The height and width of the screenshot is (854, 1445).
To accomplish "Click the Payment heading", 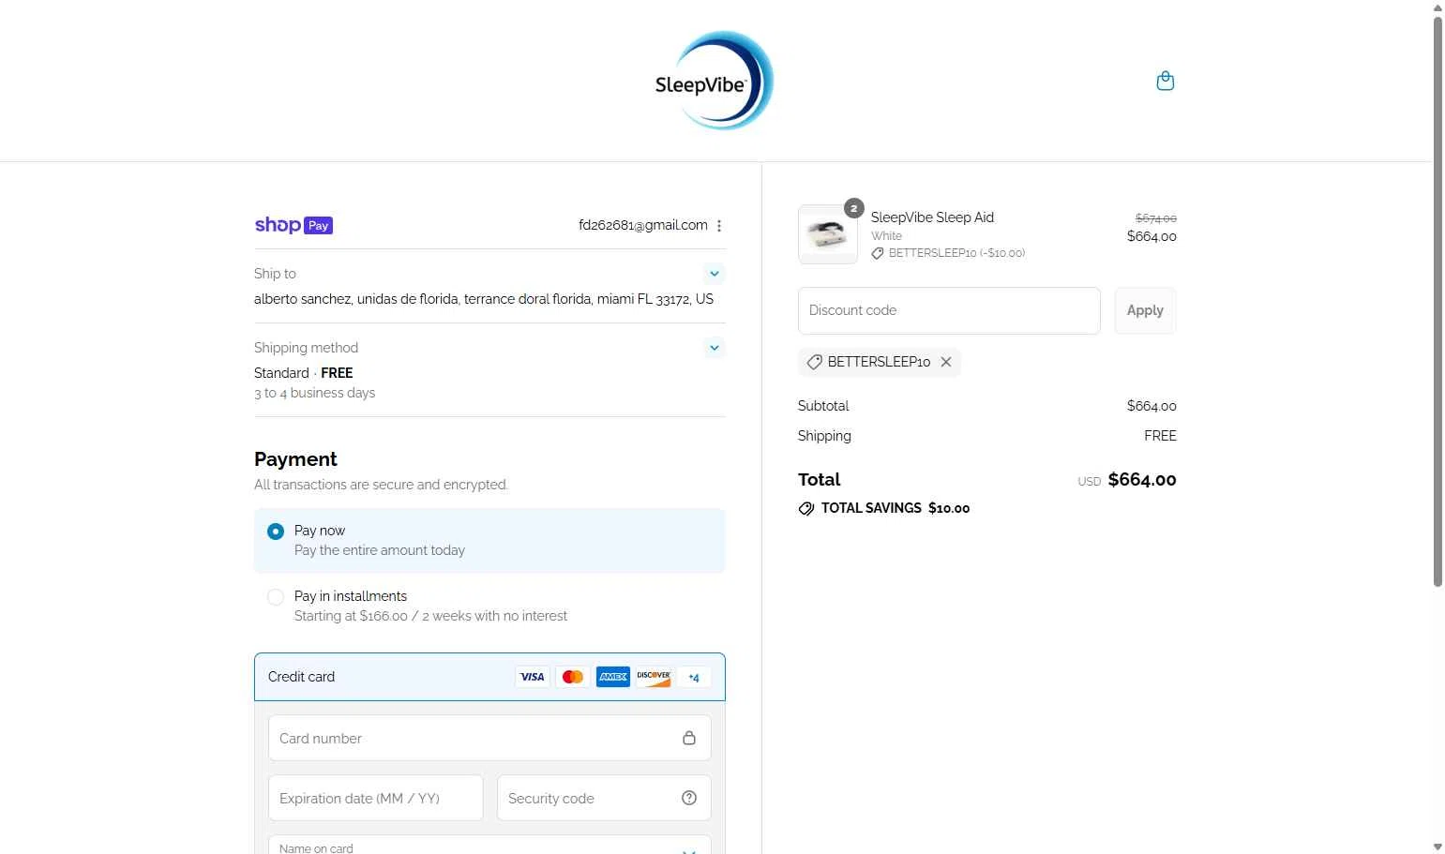I will [x=295, y=459].
